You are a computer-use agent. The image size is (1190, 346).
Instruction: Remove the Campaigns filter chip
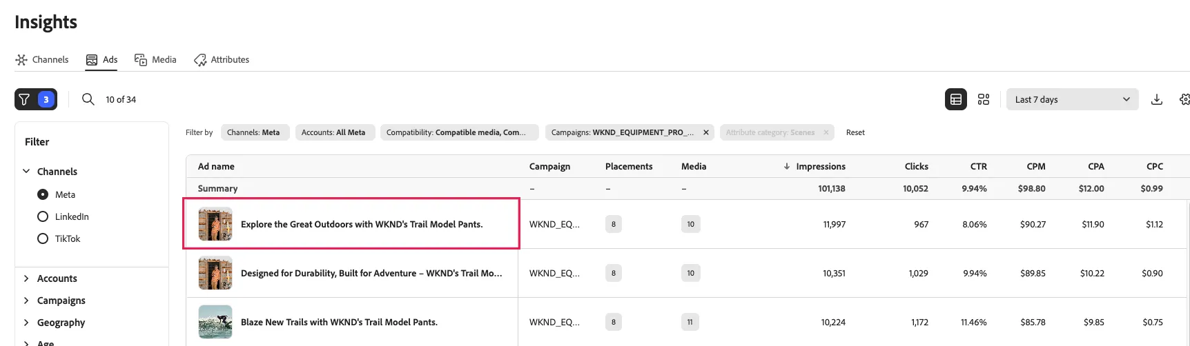pos(706,132)
